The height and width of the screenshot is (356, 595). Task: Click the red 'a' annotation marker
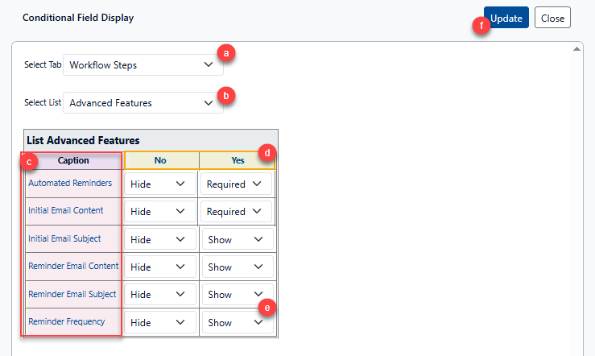(x=227, y=53)
